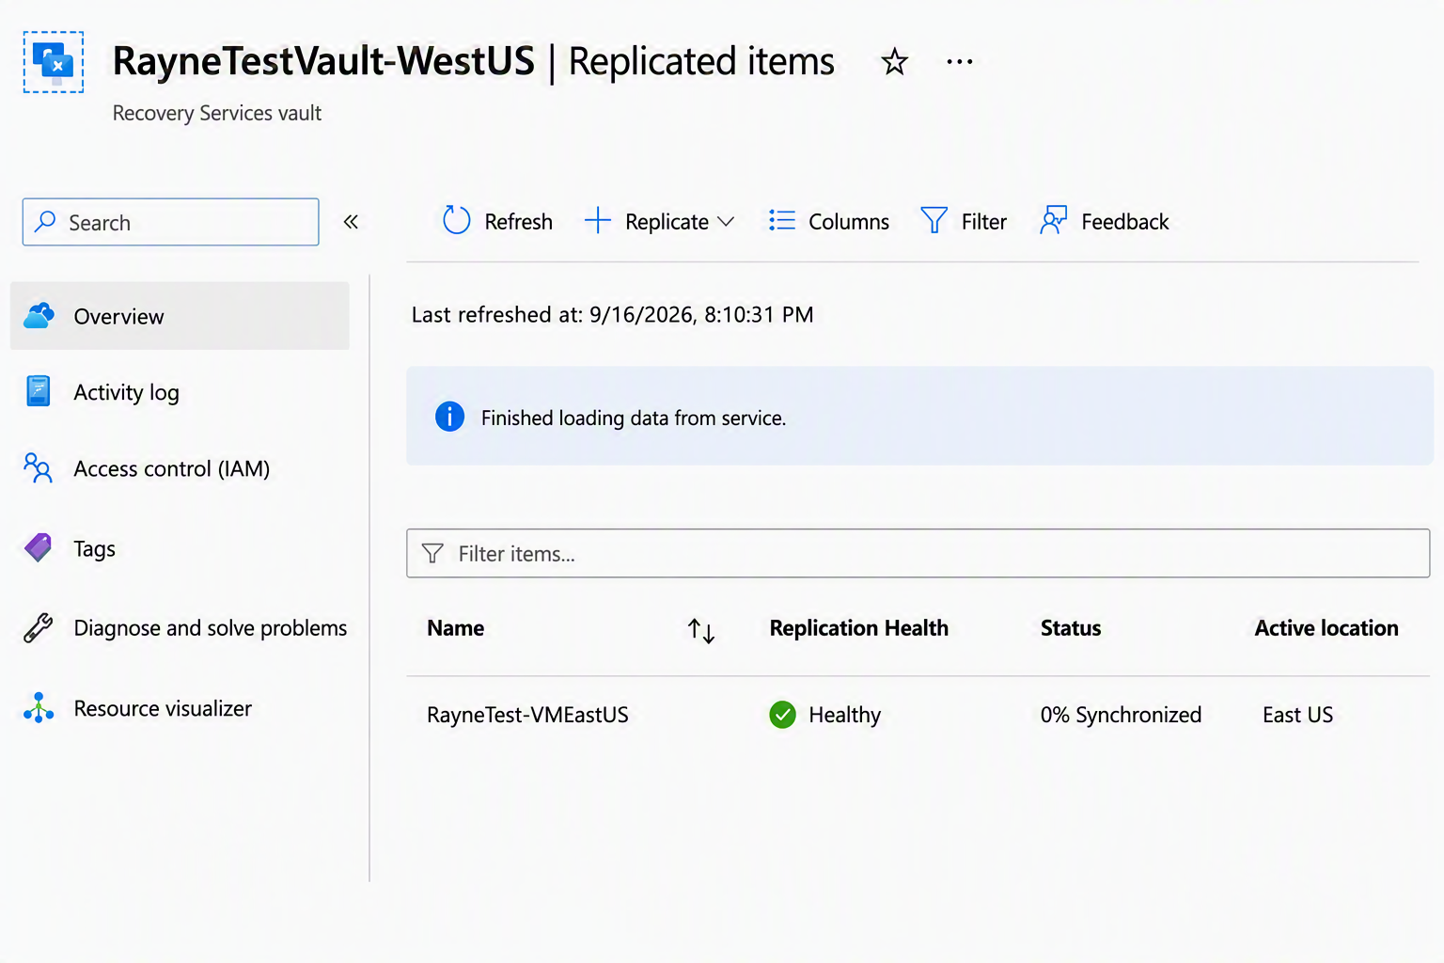Favorite this page with the star icon
This screenshot has height=963, width=1444.
click(x=894, y=62)
